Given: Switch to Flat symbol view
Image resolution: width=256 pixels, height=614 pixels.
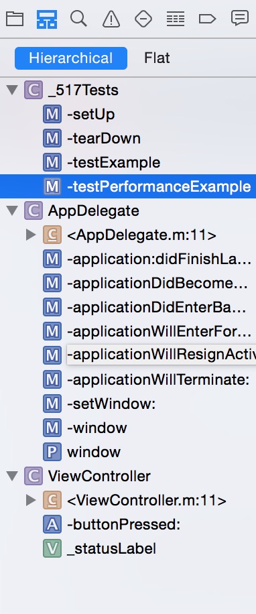Looking at the screenshot, I should coord(157,58).
